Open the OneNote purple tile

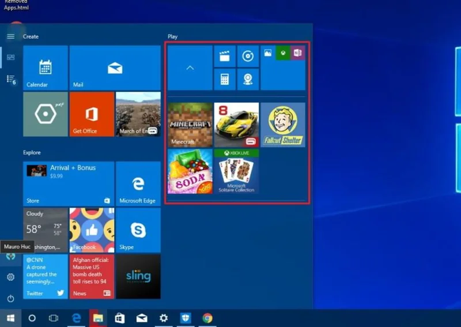(297, 53)
